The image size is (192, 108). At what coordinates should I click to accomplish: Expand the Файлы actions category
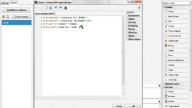pos(134,36)
